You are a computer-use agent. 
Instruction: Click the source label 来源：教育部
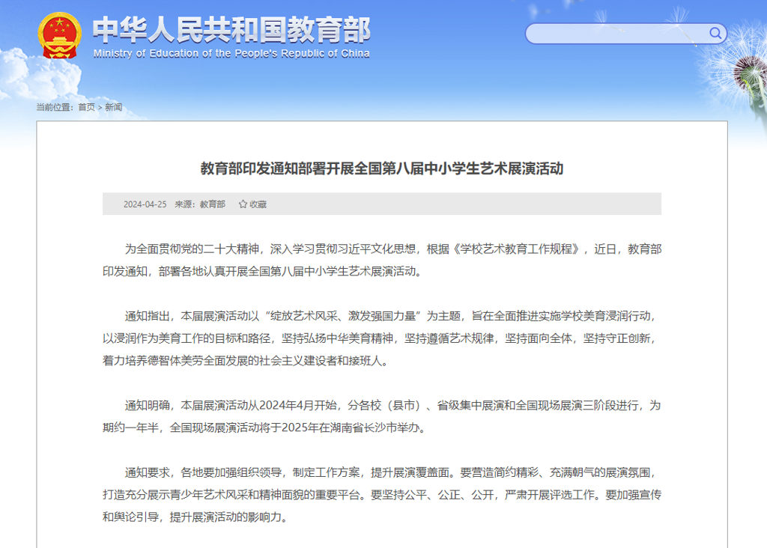(x=200, y=204)
